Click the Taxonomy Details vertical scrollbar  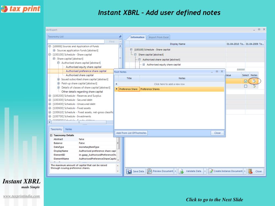pos(118,143)
